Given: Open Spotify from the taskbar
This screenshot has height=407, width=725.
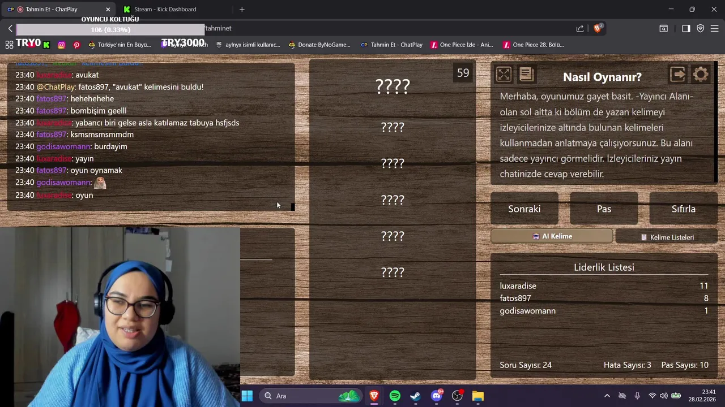Looking at the screenshot, I should click(x=395, y=396).
